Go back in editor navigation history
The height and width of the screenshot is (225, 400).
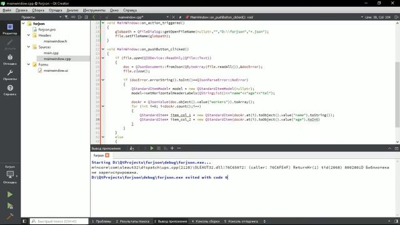click(94, 17)
